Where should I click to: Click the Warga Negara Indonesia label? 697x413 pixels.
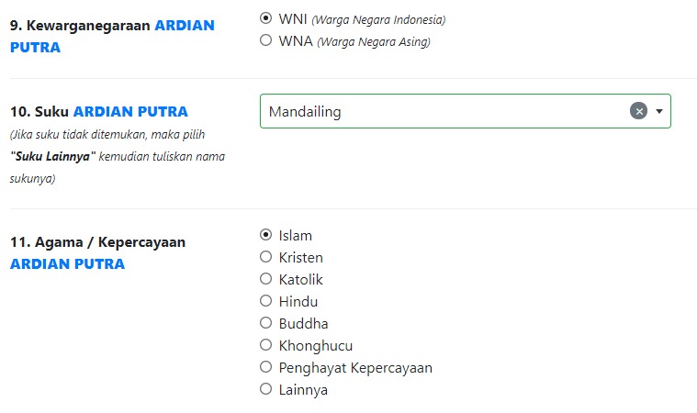[378, 20]
